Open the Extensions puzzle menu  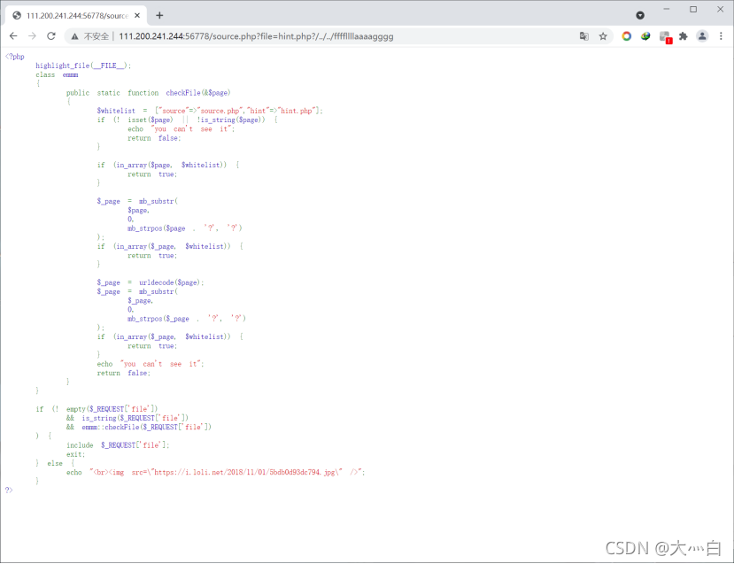(684, 36)
